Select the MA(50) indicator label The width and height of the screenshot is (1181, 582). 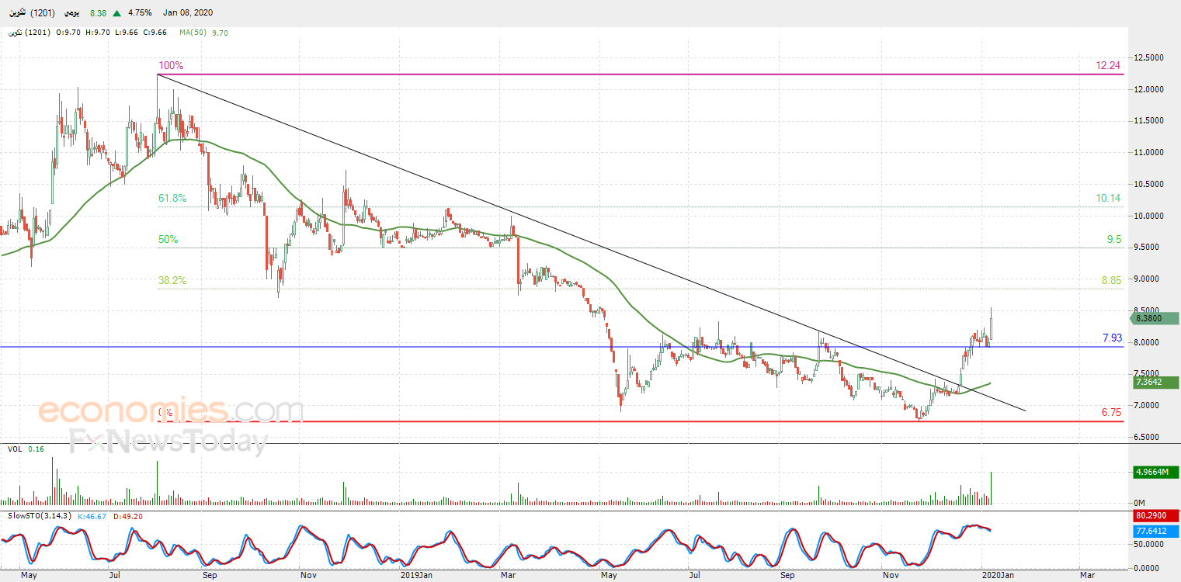[x=193, y=33]
